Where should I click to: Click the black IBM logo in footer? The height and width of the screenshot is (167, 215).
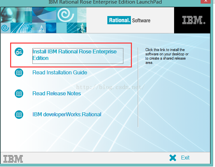coord(13,158)
